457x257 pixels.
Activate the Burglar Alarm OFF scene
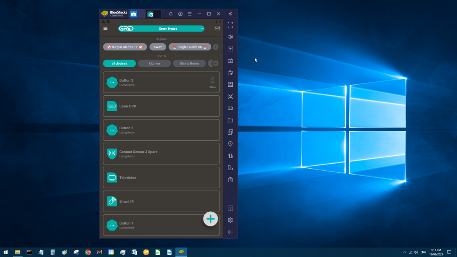click(x=125, y=47)
